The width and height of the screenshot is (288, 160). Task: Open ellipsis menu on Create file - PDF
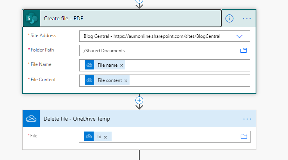[247, 19]
